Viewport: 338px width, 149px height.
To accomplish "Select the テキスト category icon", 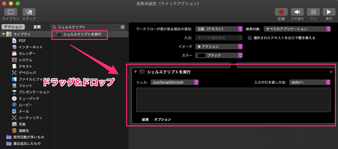I will (15, 66).
